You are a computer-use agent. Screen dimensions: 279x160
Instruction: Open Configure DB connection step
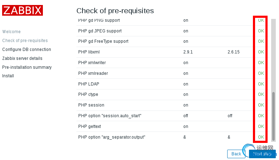(x=26, y=50)
